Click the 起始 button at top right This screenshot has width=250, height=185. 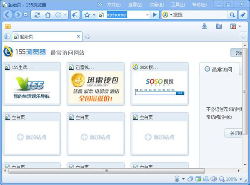click(236, 53)
